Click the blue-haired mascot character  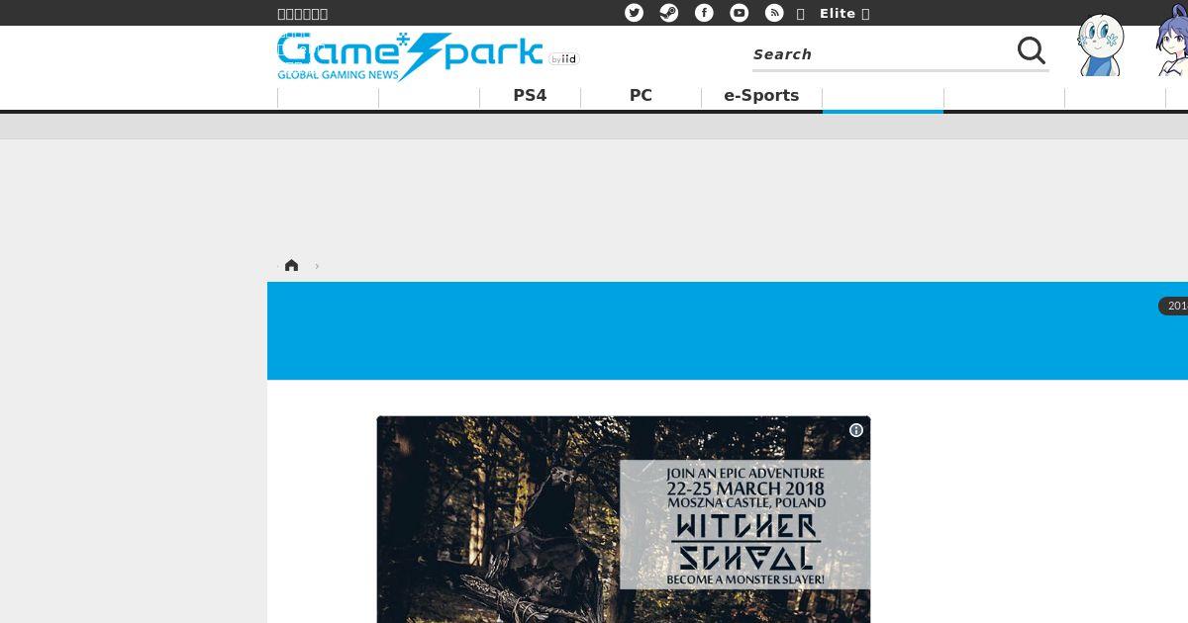1172,40
